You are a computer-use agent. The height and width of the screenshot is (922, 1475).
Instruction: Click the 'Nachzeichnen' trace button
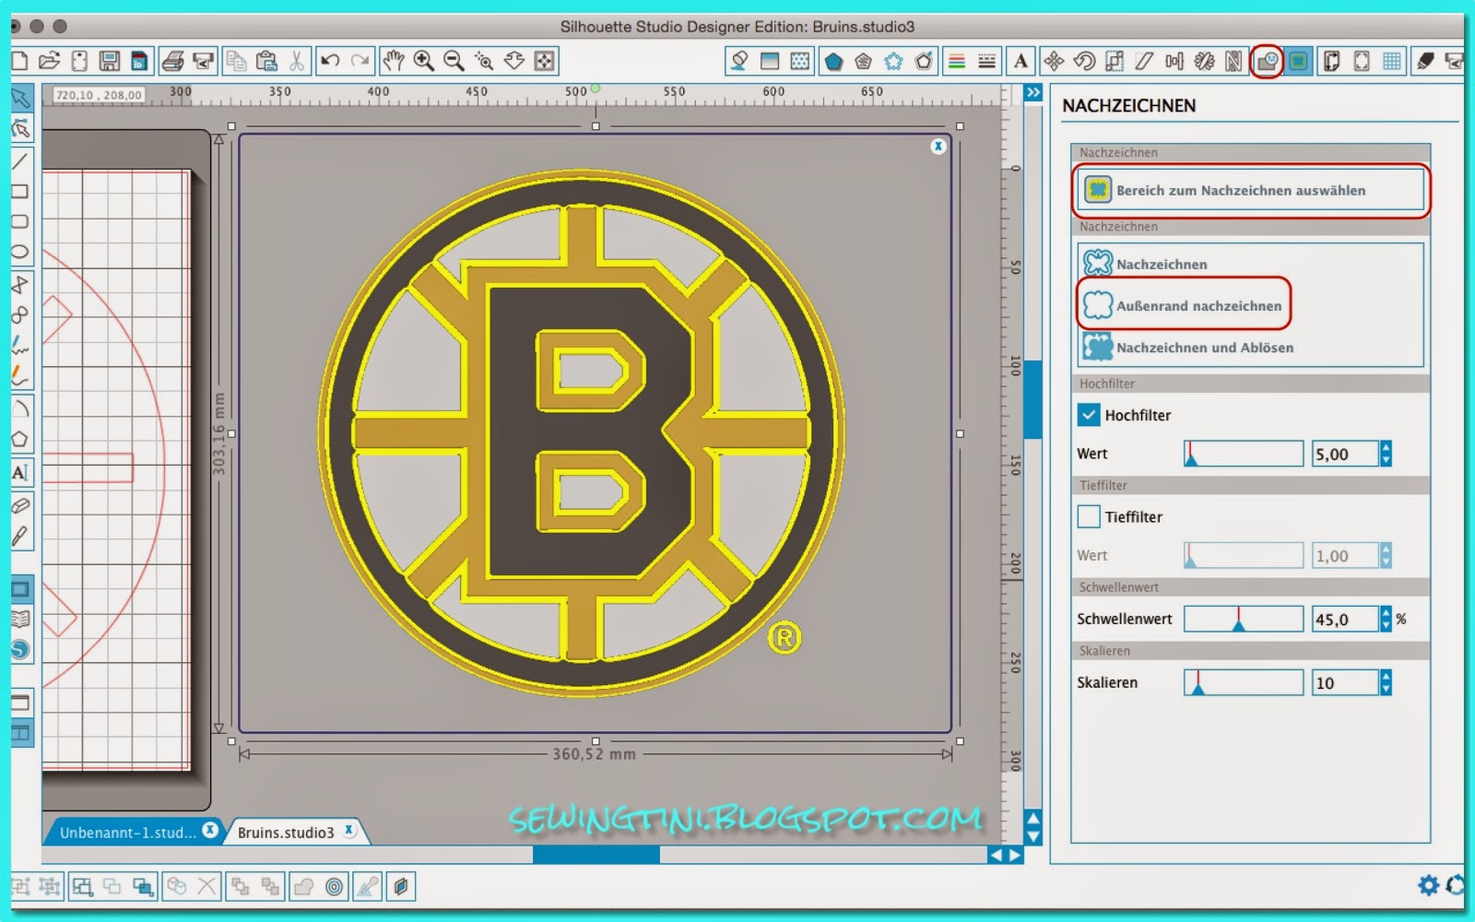1144,264
